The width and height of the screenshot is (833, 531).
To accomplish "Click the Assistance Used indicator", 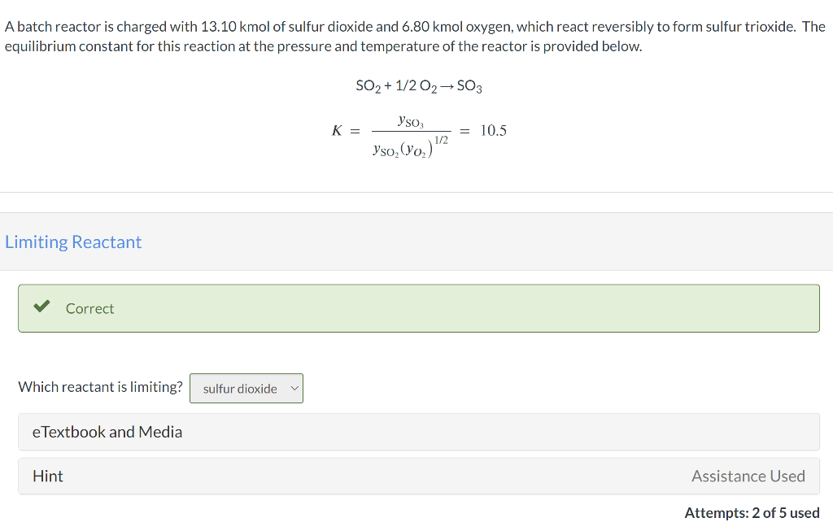I will [x=748, y=476].
